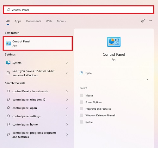Viewport: 158px width, 148px height.
Task: Click the Power Options recent item icon
Action: click(x=81, y=102)
